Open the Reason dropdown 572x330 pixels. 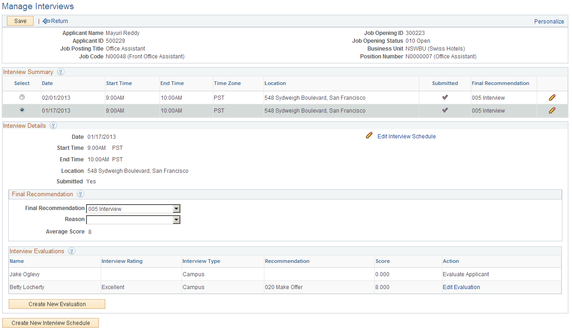click(176, 220)
